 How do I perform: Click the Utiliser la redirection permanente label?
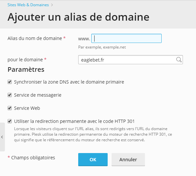pos(74,121)
